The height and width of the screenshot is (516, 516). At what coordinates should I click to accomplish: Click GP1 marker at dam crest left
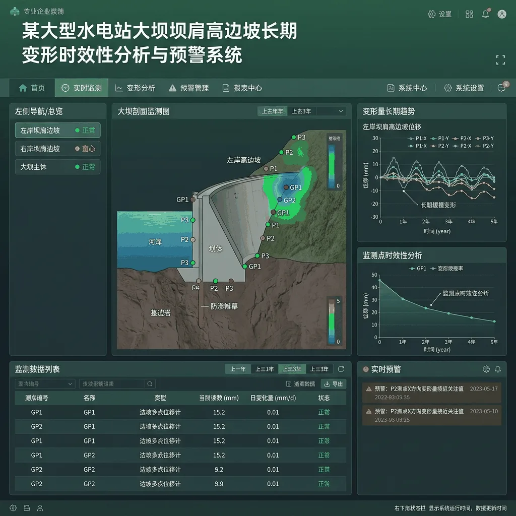[193, 200]
